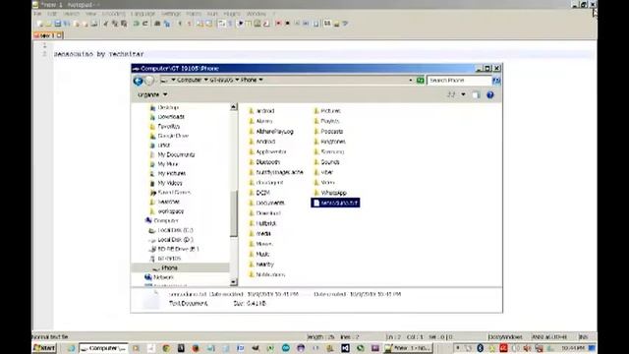Click the Cut scissors icon in Notepad++
The image size is (629, 354).
coord(106,24)
